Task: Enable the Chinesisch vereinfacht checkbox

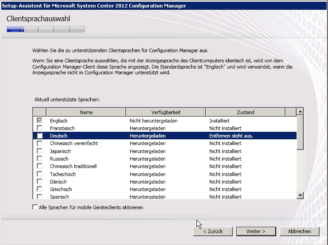Action: (40, 143)
